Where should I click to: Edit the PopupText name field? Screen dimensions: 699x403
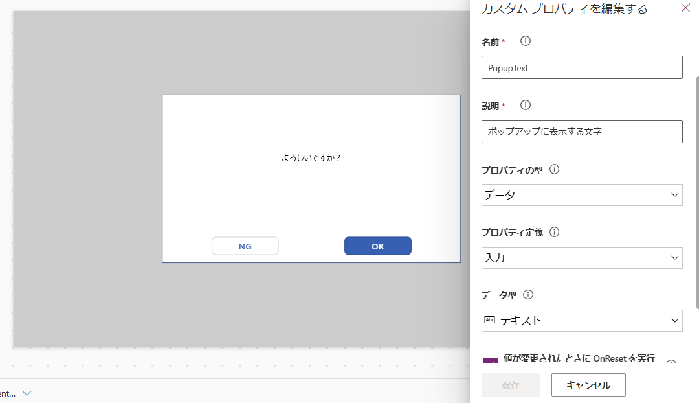(582, 67)
